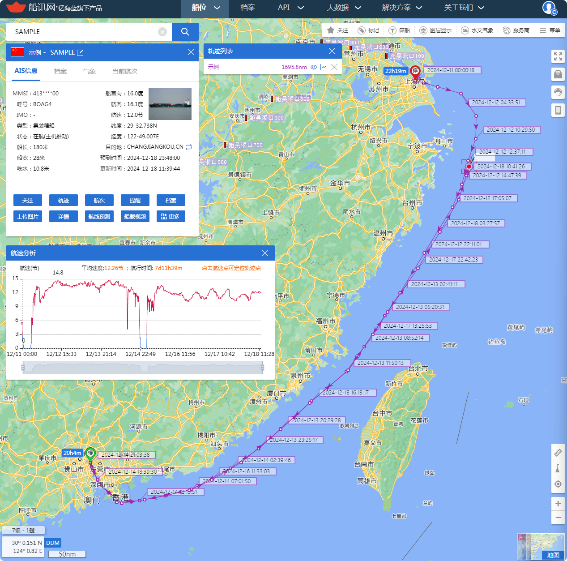
Task: Expand the 解决方案 dropdown menu
Action: click(x=401, y=8)
